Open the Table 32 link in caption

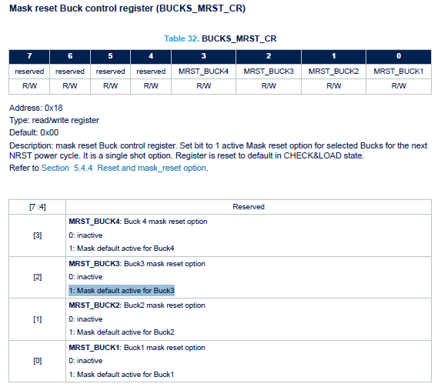(x=182, y=38)
